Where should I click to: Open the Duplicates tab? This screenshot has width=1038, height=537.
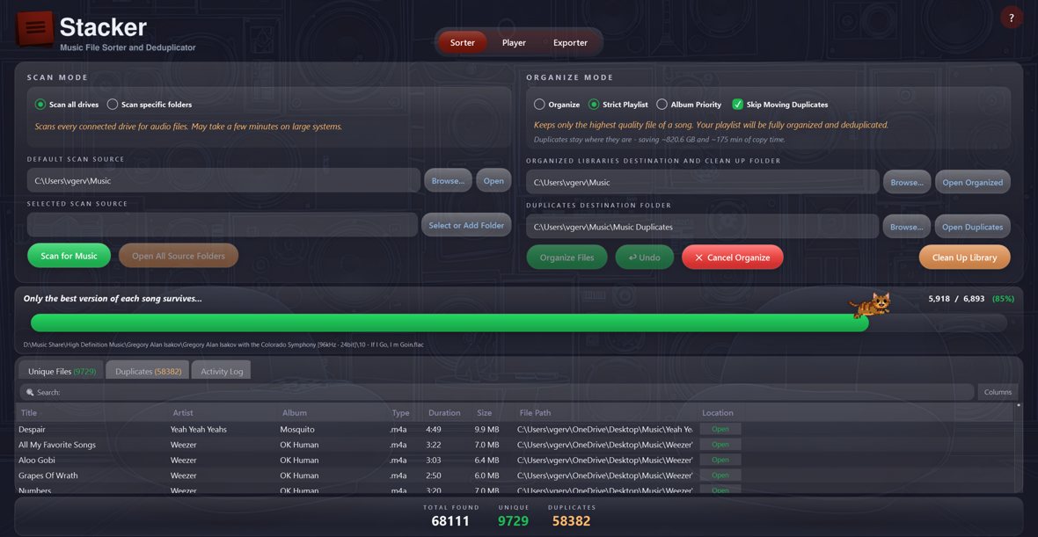click(149, 371)
